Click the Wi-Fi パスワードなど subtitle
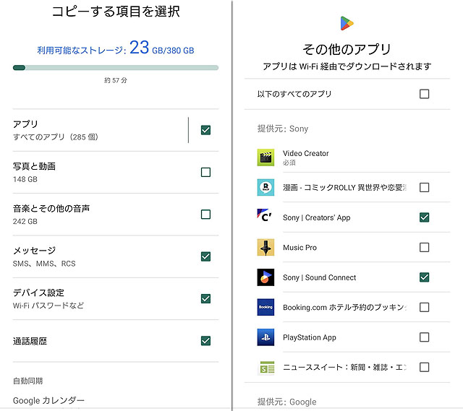Screen dimensions: 463x411 (48, 306)
